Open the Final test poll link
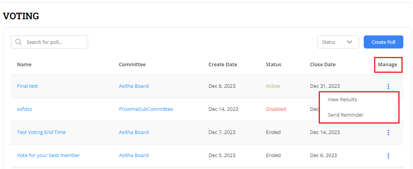 [x=27, y=86]
